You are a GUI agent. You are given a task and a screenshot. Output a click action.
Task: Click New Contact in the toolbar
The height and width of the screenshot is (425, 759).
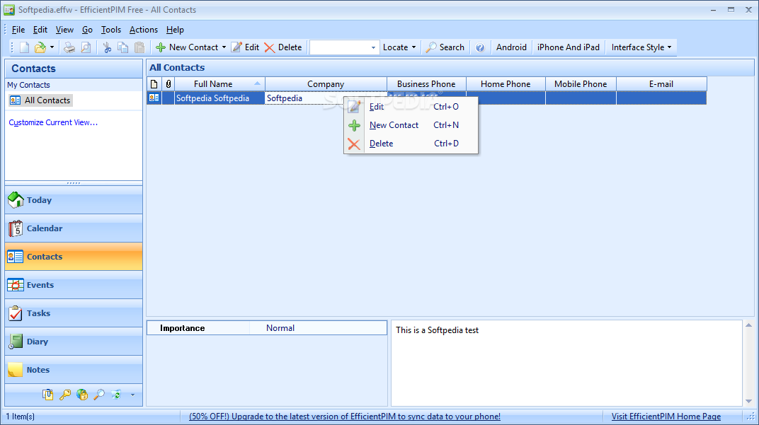pyautogui.click(x=187, y=47)
